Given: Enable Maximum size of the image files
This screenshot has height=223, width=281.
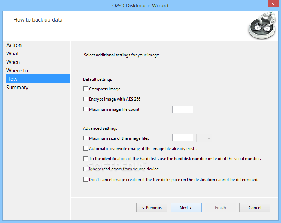Looking at the screenshot, I should pyautogui.click(x=86, y=138).
